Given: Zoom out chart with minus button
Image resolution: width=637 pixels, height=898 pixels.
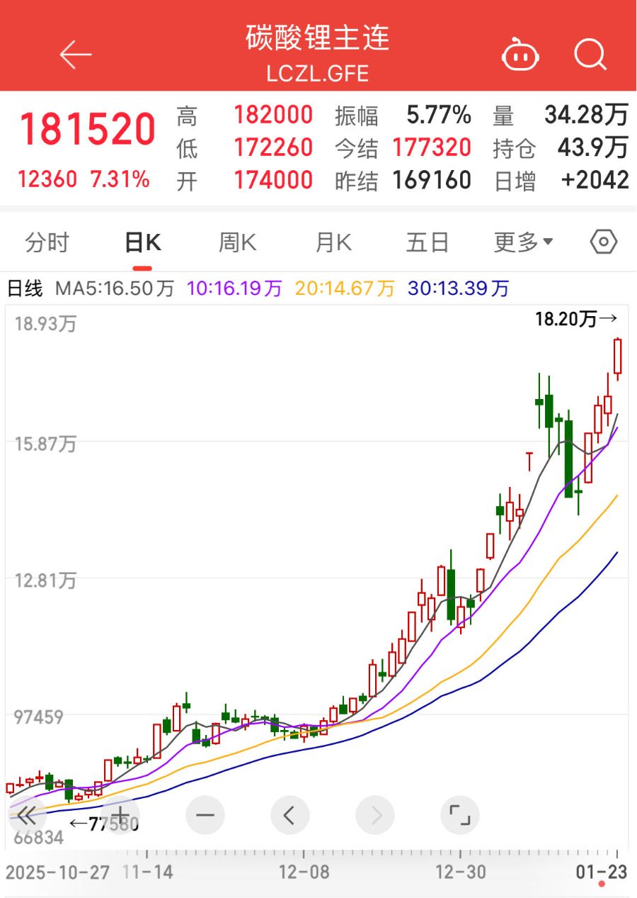Looking at the screenshot, I should coord(205,815).
